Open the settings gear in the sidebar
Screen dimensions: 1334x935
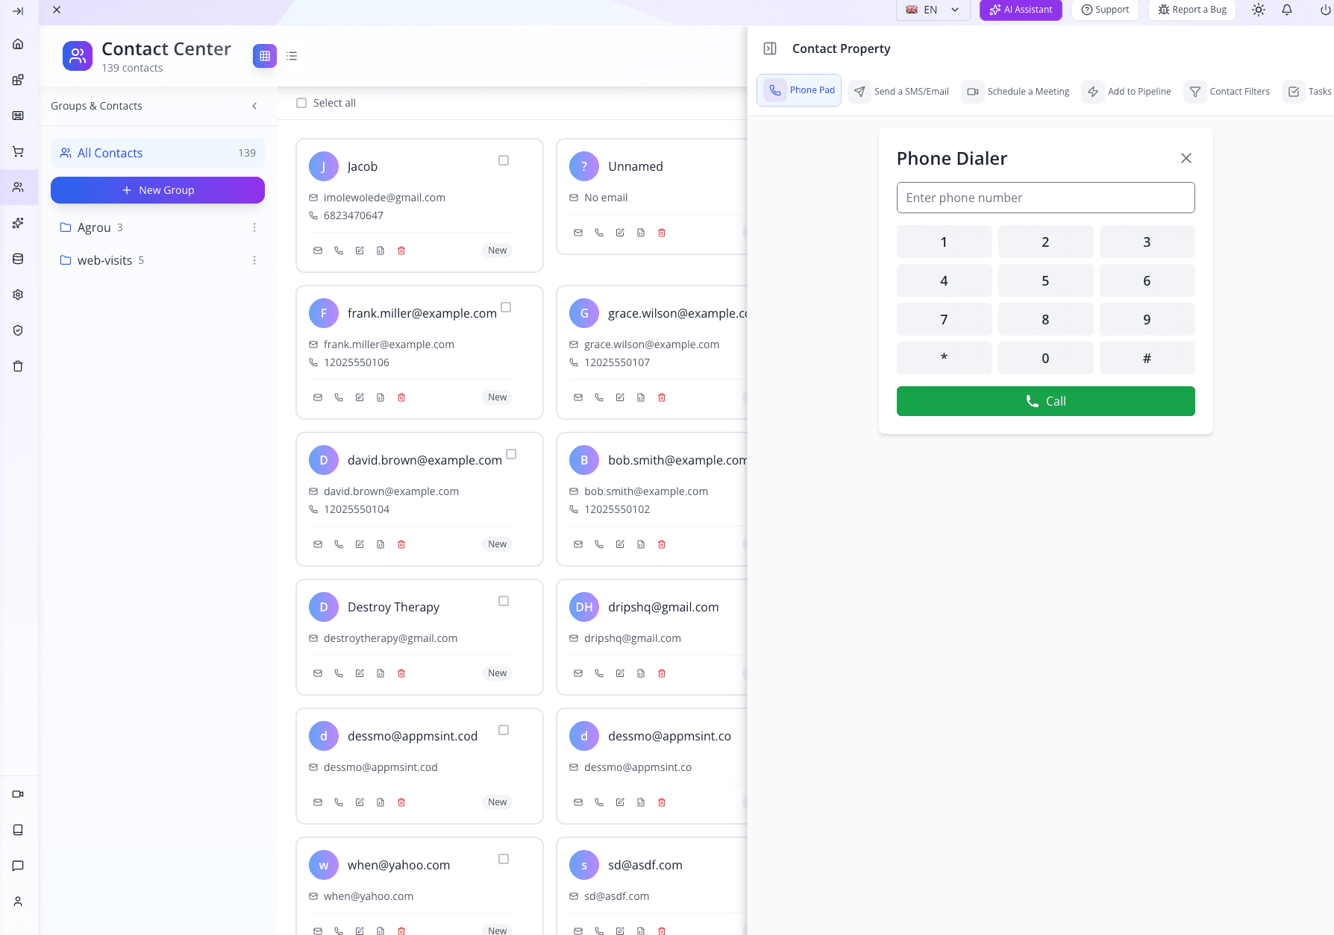click(x=18, y=295)
